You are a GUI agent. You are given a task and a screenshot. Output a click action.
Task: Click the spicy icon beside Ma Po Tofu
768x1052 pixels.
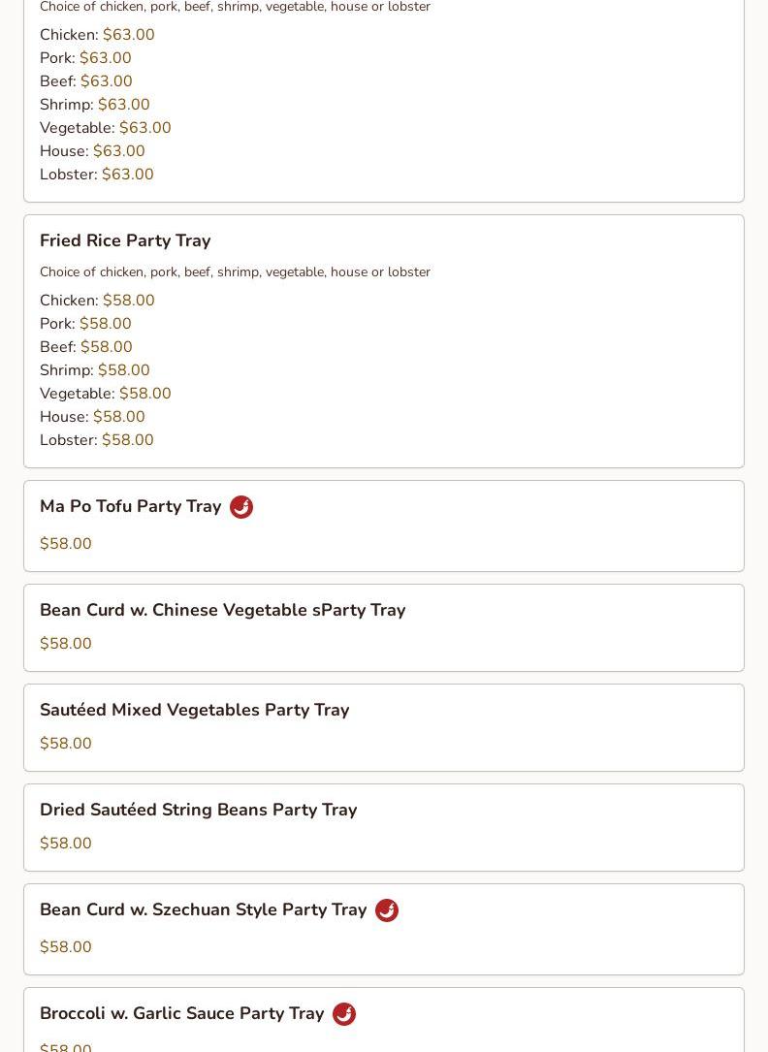coord(241,507)
